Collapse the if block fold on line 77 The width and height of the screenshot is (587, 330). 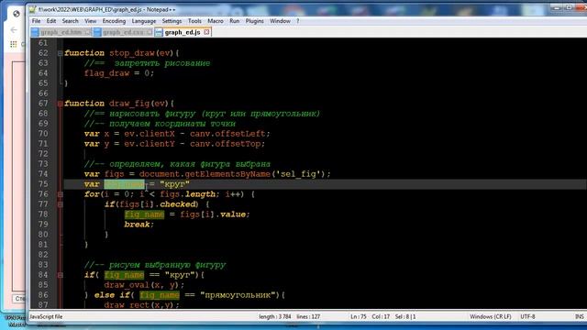(x=60, y=204)
